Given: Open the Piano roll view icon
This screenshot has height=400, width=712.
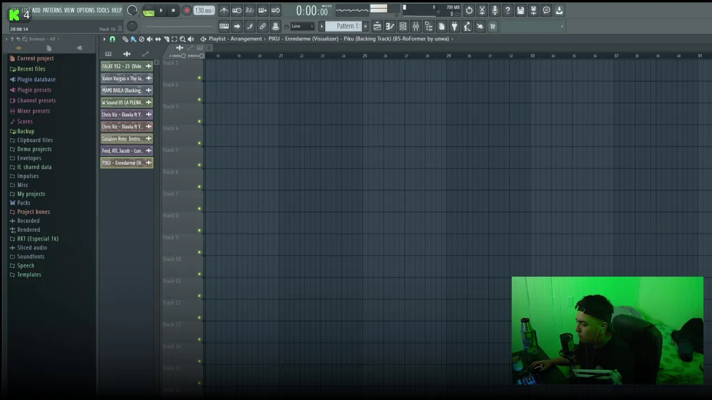Looking at the screenshot, I should [x=390, y=26].
